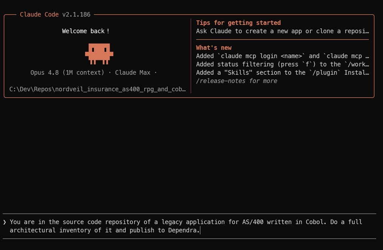This screenshot has height=250, width=383.
Task: Click the 'Welcome back!' greeting
Action: [85, 31]
